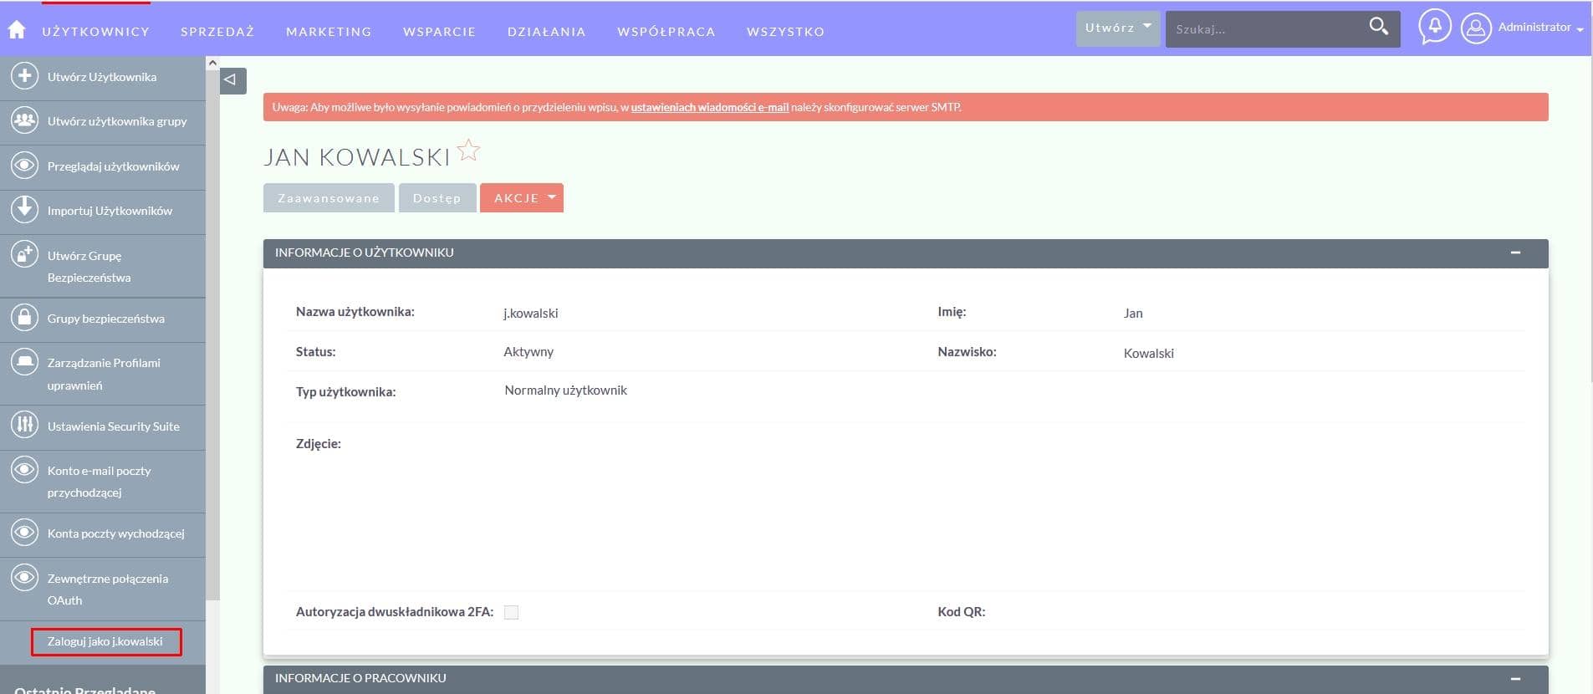Follow the ustawieniach wiadomości e-mail link
The width and height of the screenshot is (1593, 694).
click(x=710, y=107)
